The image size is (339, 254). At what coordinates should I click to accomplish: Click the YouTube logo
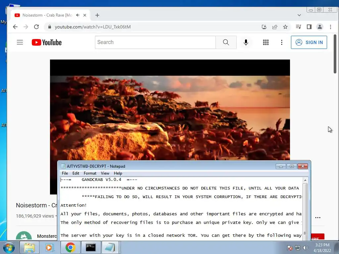coord(46,42)
